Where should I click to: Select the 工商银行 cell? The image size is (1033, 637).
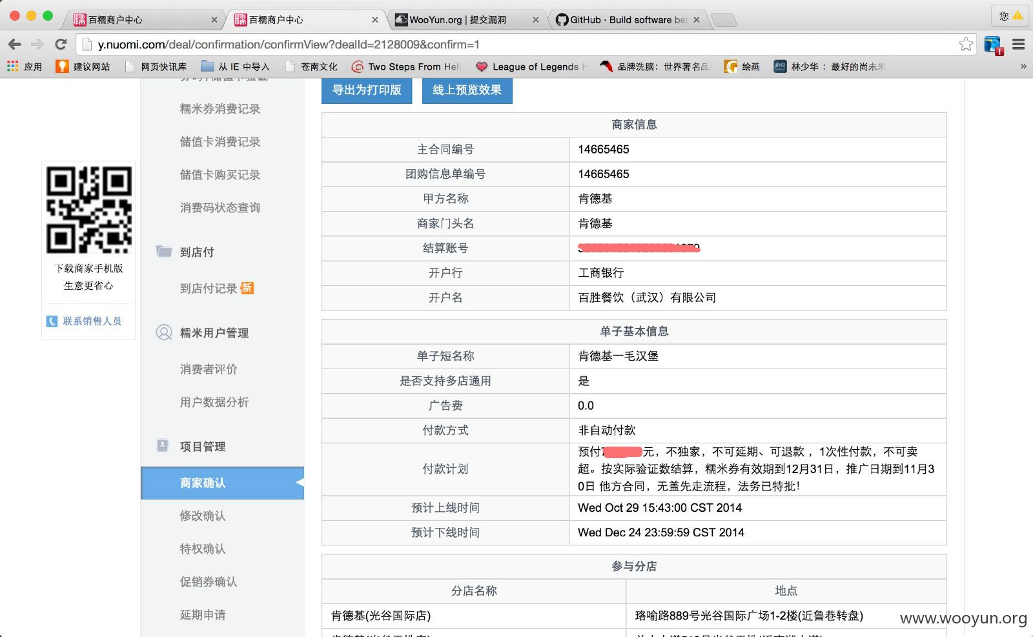click(758, 273)
